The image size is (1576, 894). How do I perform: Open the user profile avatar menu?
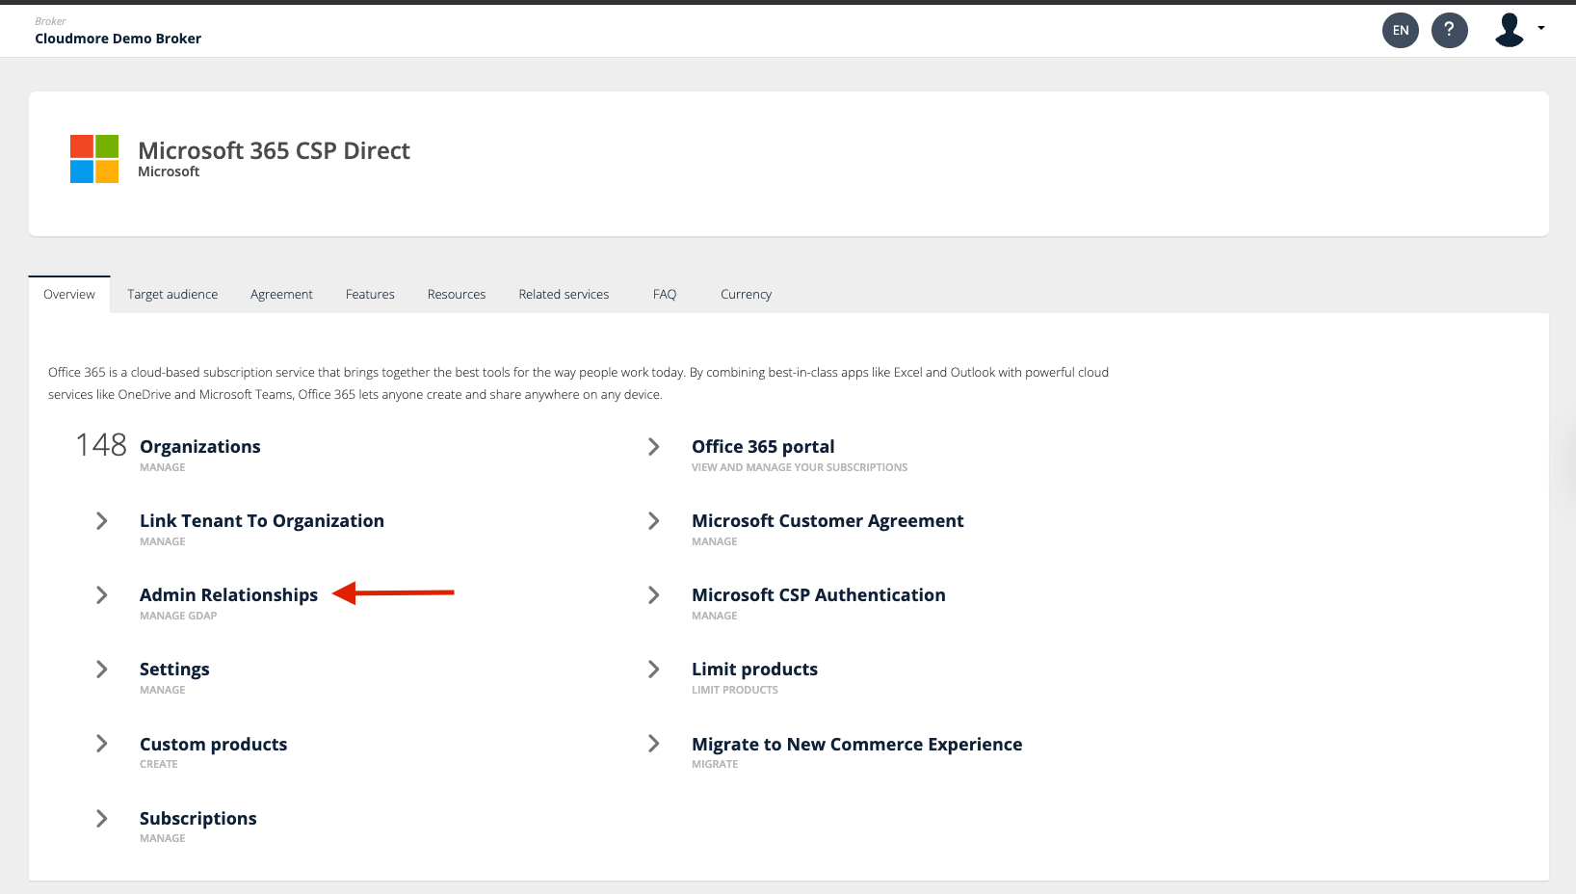[x=1509, y=30]
